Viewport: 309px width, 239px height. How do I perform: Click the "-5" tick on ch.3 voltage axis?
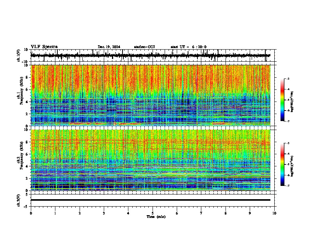tap(26, 207)
